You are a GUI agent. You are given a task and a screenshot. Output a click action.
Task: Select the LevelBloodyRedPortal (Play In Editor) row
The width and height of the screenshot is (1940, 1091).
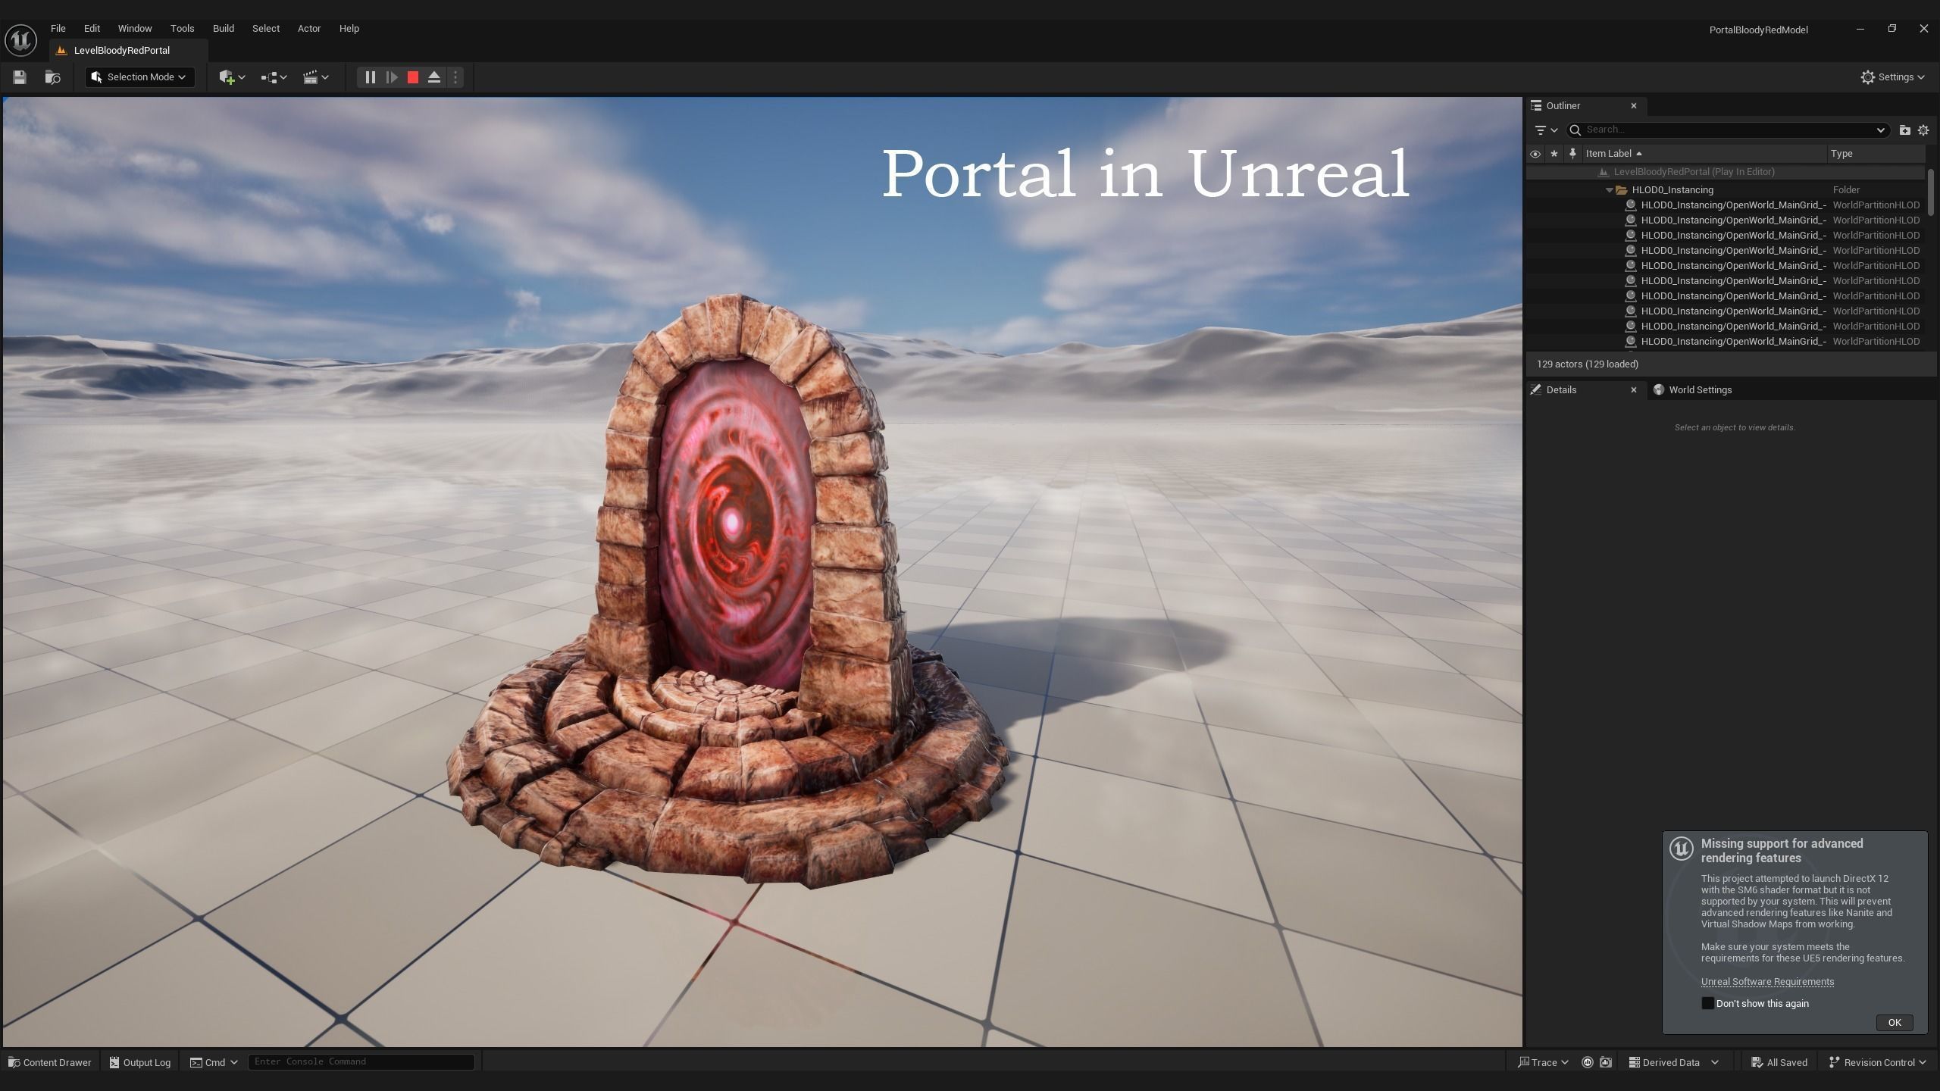point(1726,172)
